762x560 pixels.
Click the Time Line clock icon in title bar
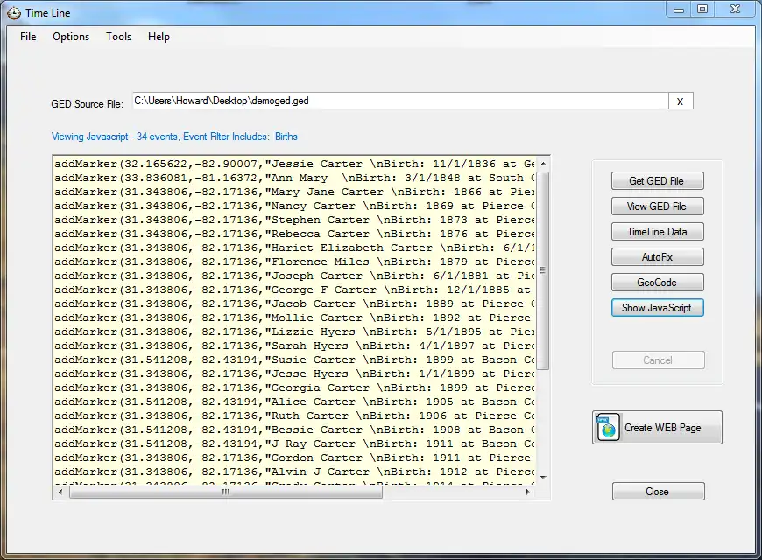14,13
